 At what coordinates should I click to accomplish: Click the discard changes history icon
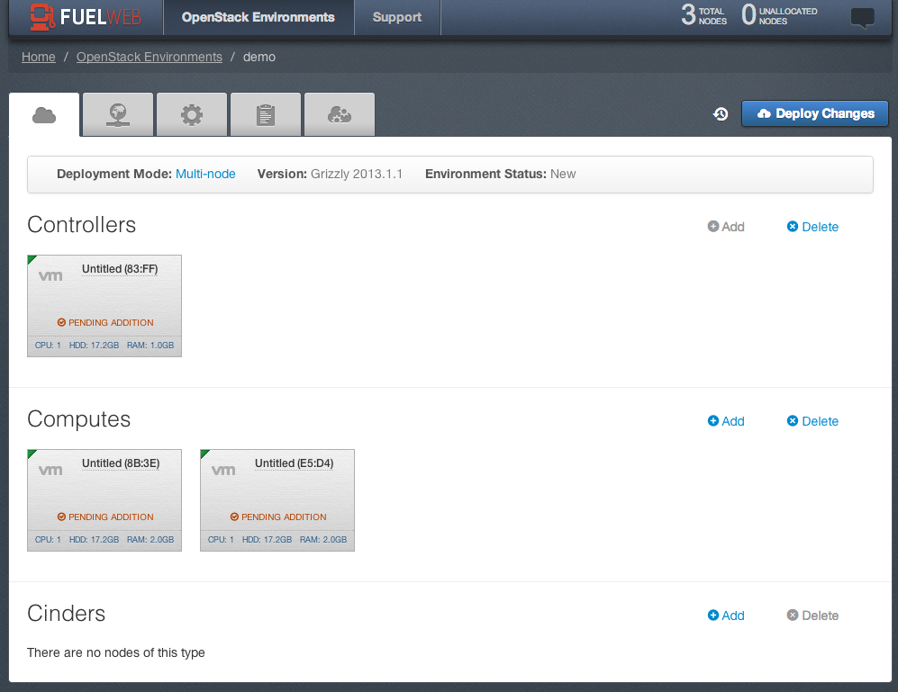point(721,114)
